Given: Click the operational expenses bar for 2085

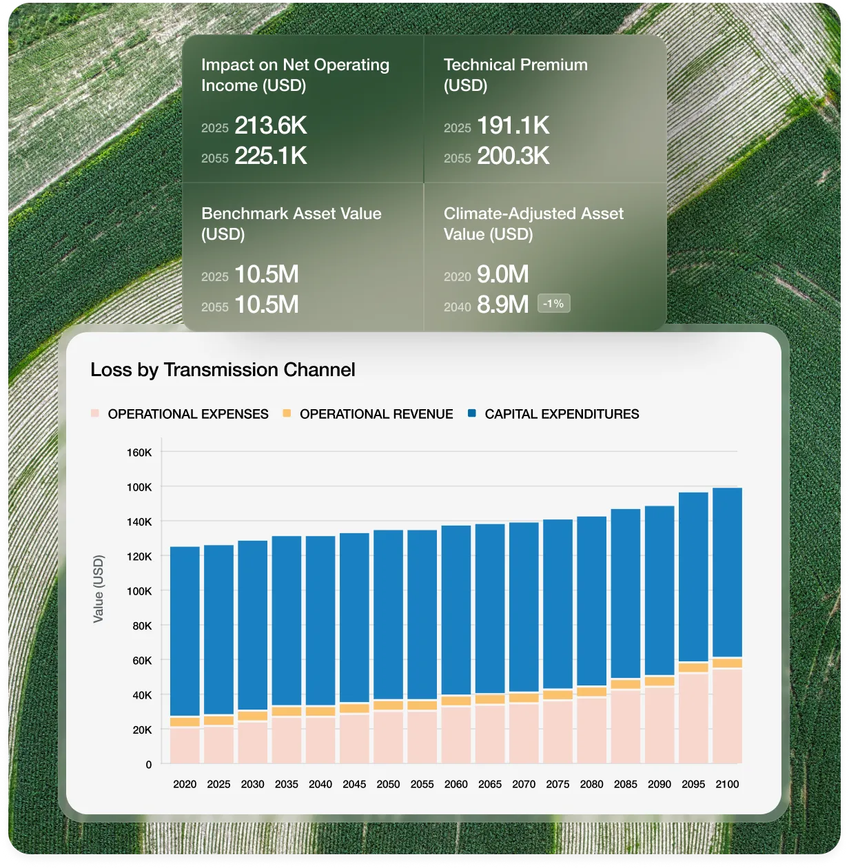Looking at the screenshot, I should 626,727.
